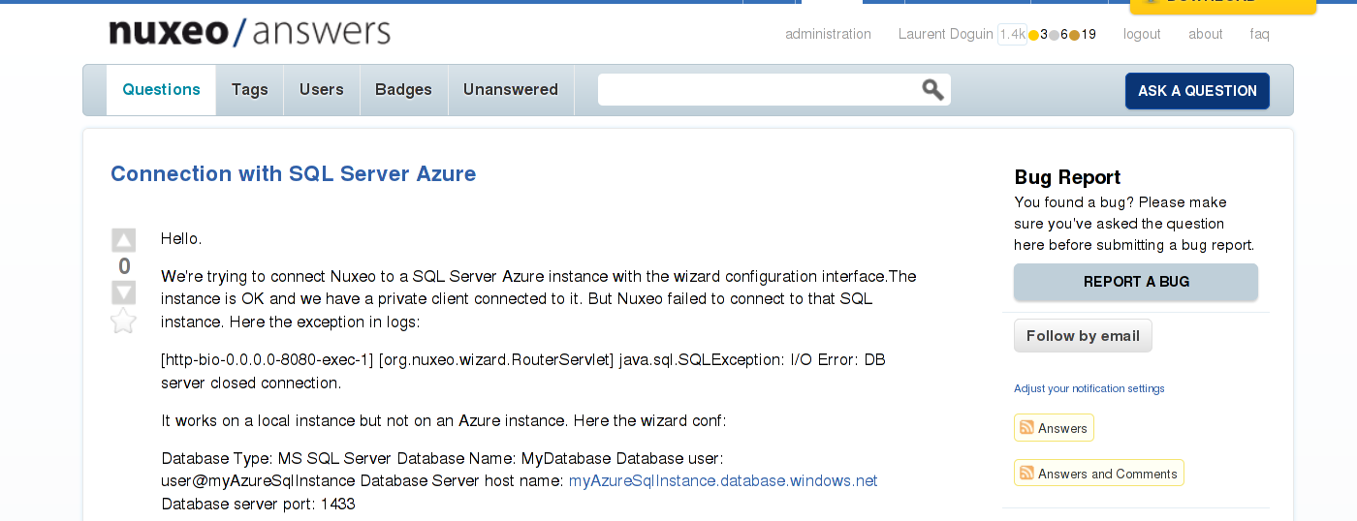The width and height of the screenshot is (1357, 521).
Task: Go to the Users tab
Action: (x=322, y=90)
